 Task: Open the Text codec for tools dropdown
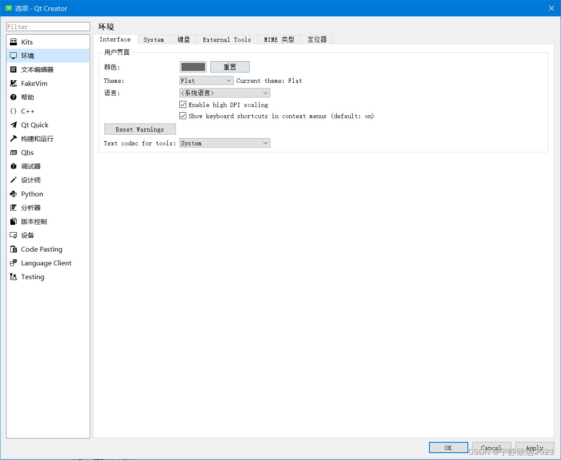[224, 143]
